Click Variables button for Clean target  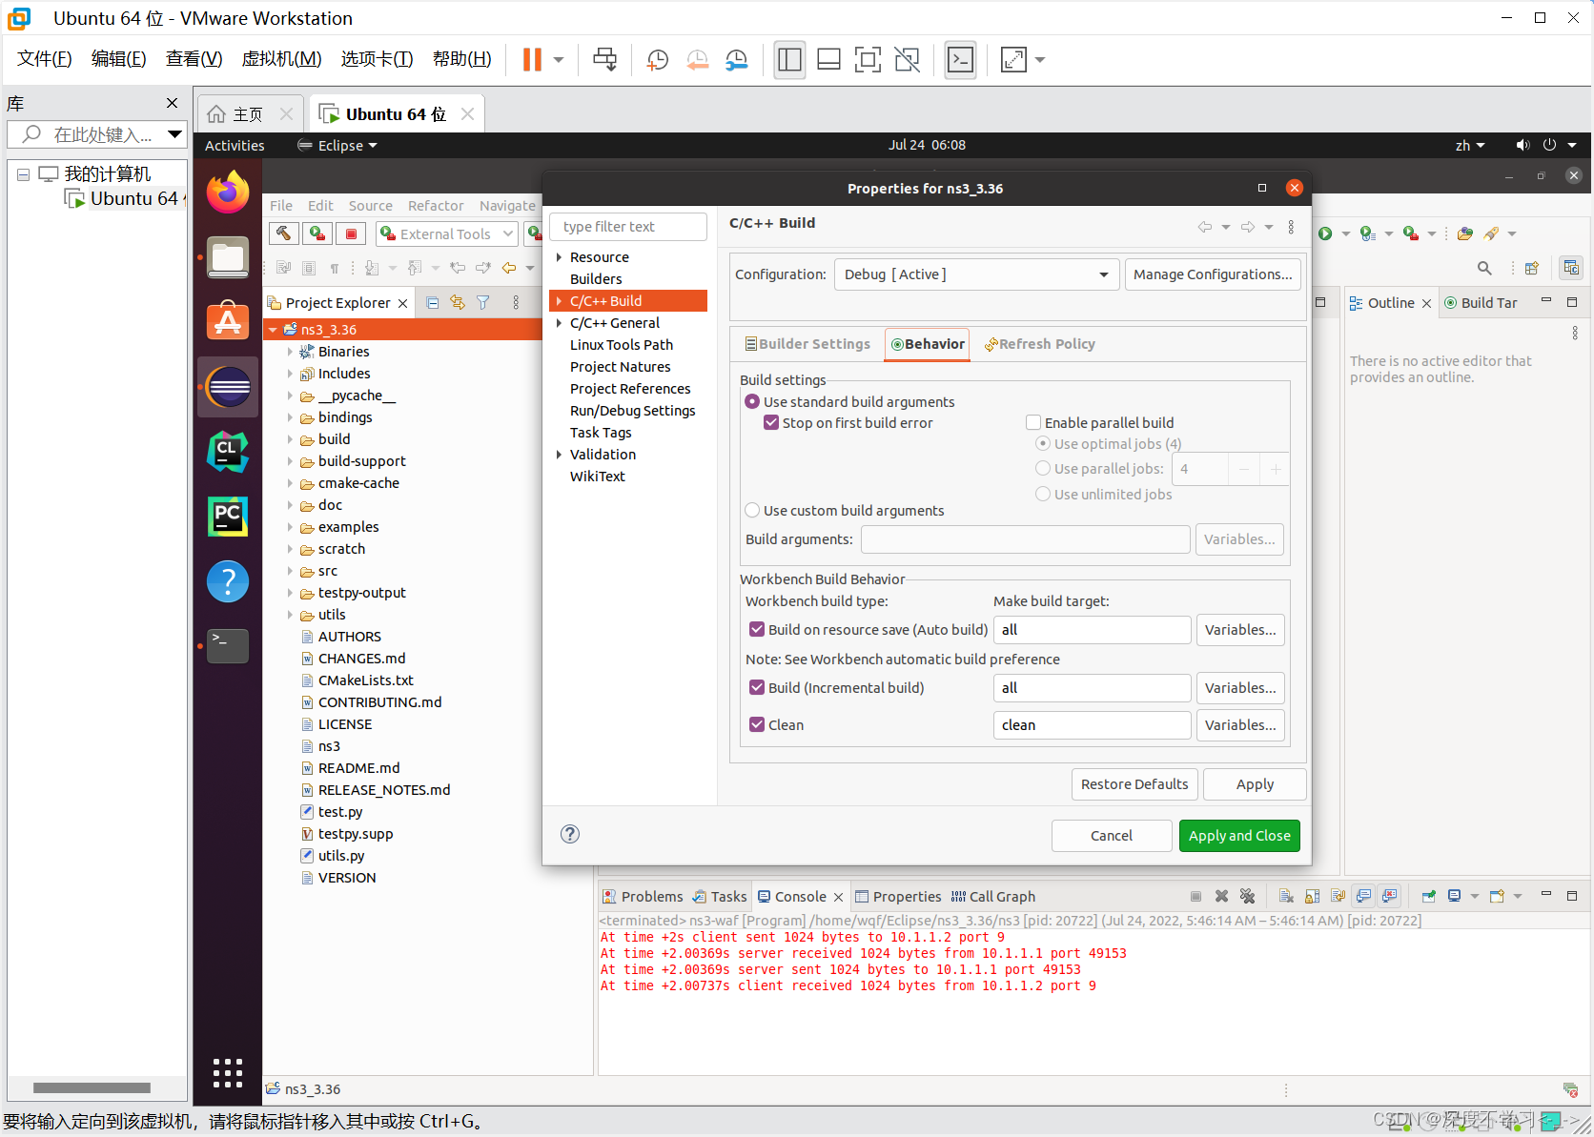pyautogui.click(x=1240, y=725)
